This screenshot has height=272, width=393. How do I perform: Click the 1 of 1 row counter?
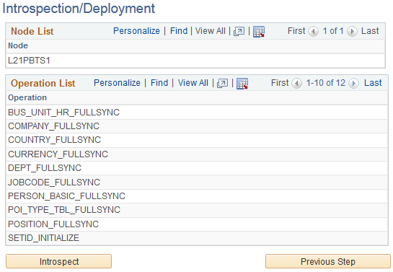pyautogui.click(x=333, y=31)
